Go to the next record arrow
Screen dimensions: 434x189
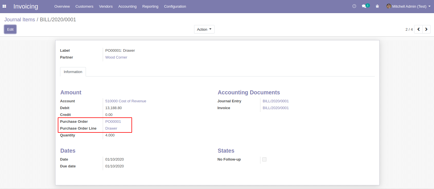coord(426,29)
